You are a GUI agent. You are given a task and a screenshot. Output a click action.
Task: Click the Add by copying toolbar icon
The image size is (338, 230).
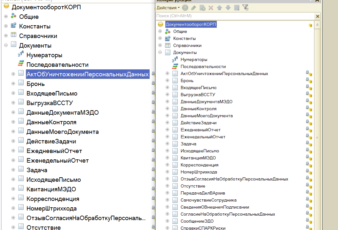click(202, 8)
